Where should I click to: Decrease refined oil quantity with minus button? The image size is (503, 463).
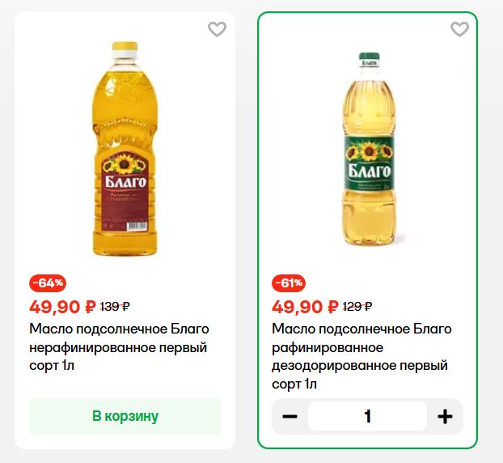point(290,417)
